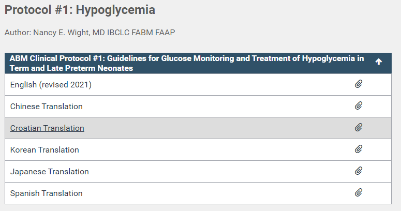Image resolution: width=401 pixels, height=211 pixels.
Task: Click the ABM Clinical Protocol #1 header title
Action: tap(187, 63)
